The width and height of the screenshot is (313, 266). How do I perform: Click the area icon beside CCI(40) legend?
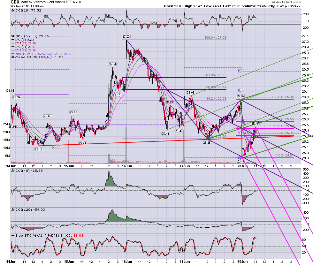[13, 171]
